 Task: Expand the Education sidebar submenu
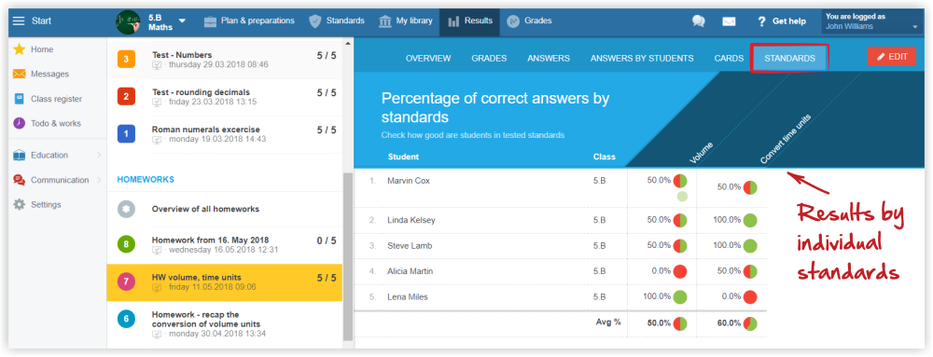[99, 155]
